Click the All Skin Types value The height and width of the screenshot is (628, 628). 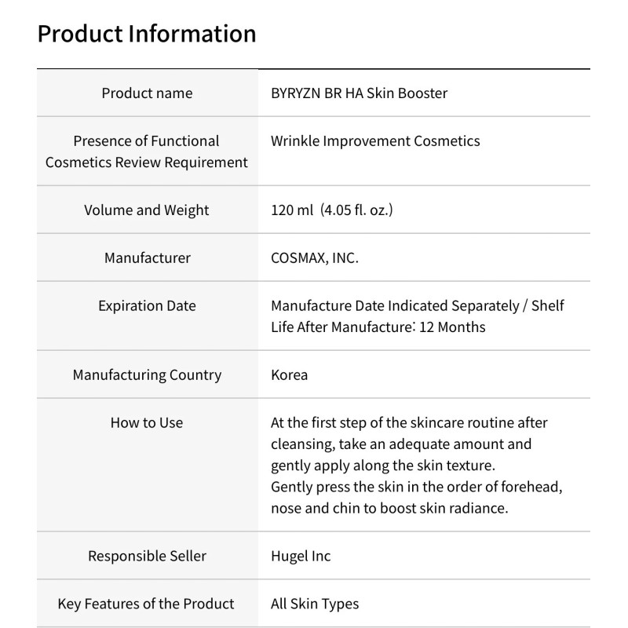(x=314, y=604)
